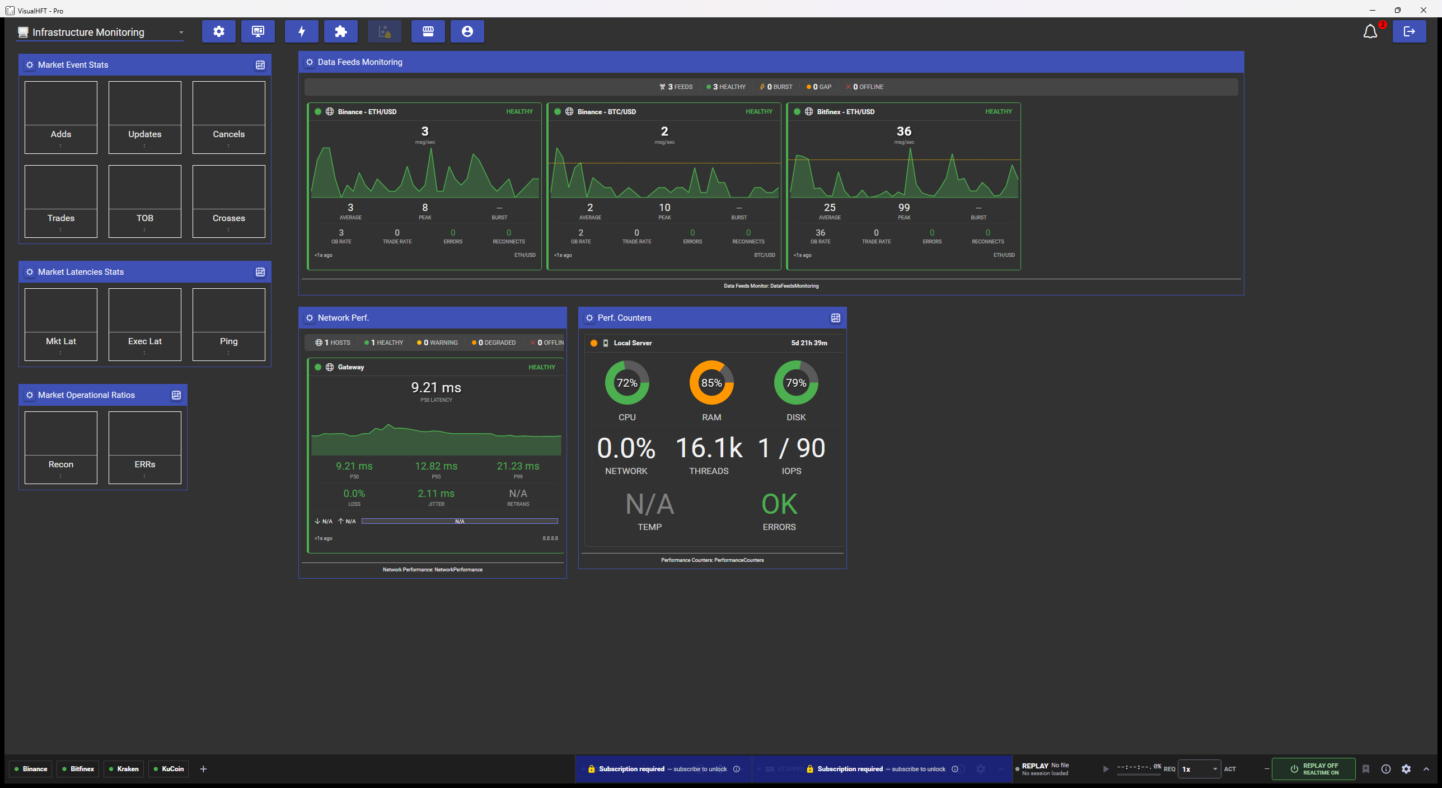Viewport: 1442px width, 788px height.
Task: Open the Cancels stat tile
Action: coord(229,118)
